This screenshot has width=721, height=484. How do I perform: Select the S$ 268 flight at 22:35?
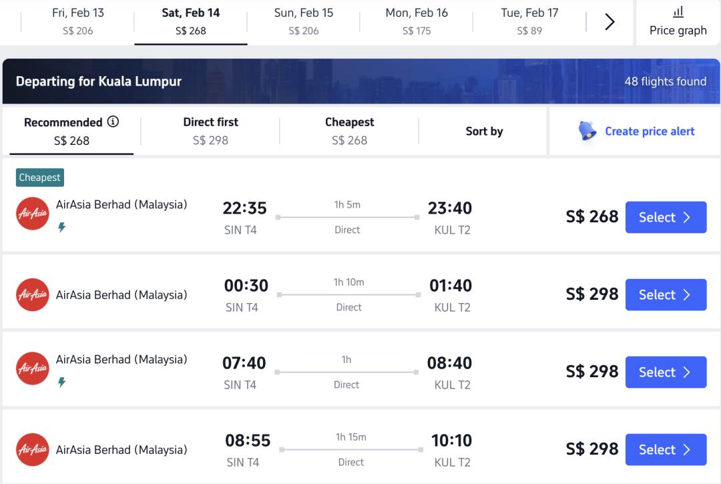(x=666, y=217)
